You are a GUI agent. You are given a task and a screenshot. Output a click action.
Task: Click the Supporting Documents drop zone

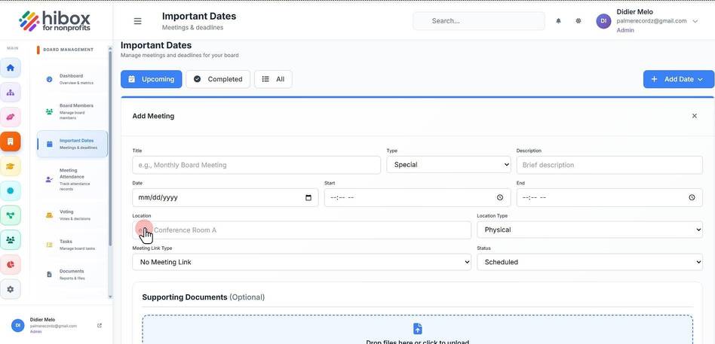point(417,330)
